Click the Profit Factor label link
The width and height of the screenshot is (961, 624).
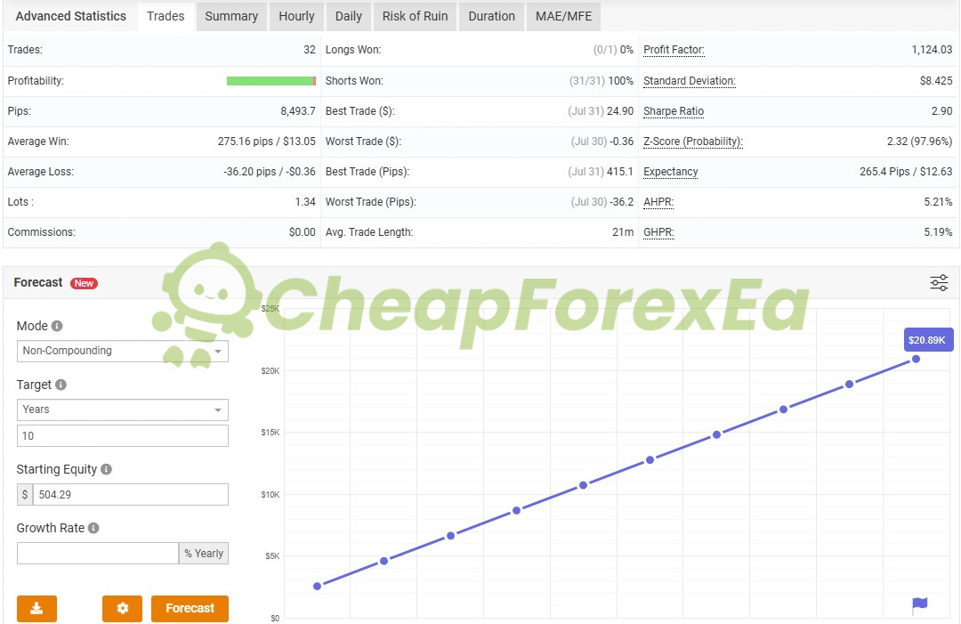click(674, 50)
